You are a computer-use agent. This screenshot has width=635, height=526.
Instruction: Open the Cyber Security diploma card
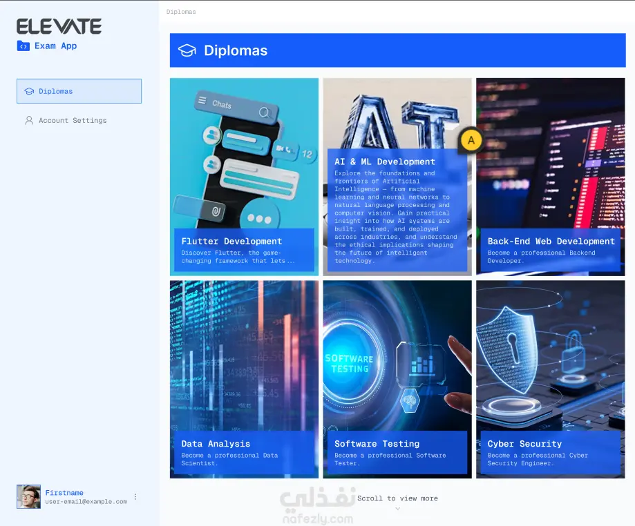coord(551,380)
